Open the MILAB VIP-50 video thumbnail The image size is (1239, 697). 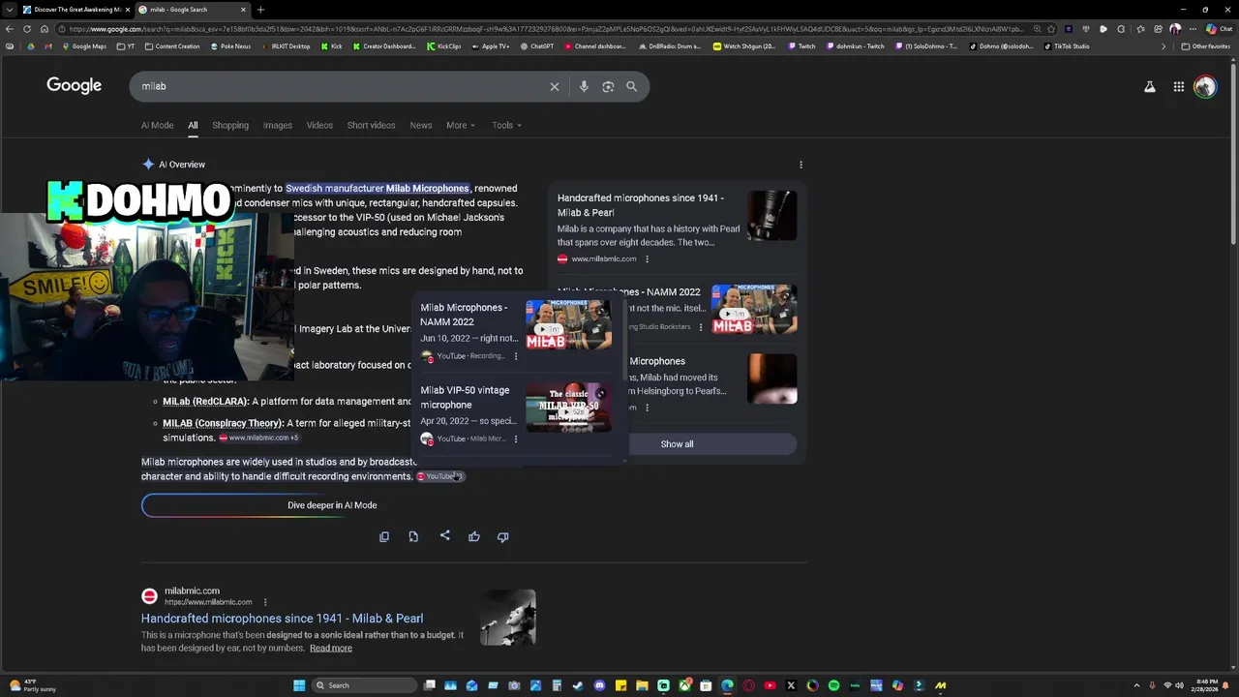[x=568, y=408]
